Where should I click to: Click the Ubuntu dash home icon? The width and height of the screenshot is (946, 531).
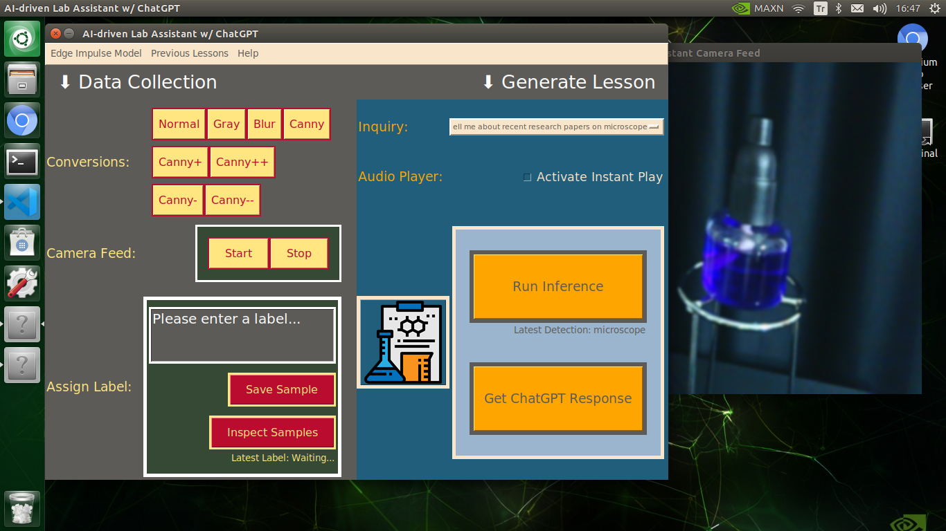click(22, 39)
